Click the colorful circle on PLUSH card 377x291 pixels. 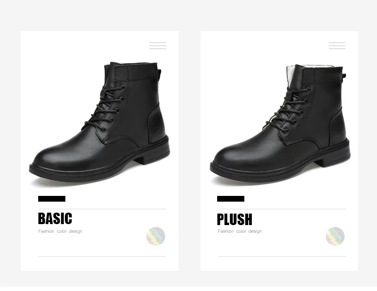click(335, 236)
